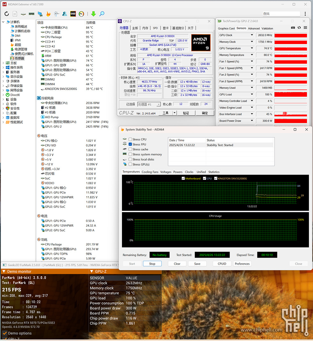
Task: Click GPU-Z refresh icon
Action: click(299, 28)
